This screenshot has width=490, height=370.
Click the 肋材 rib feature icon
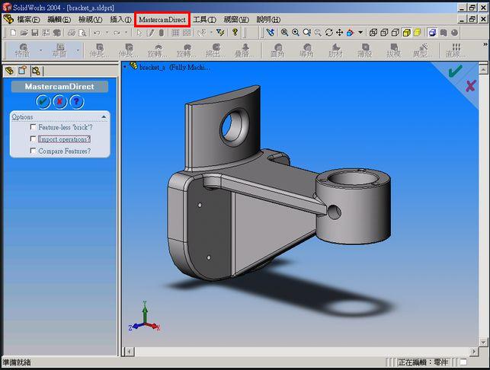335,50
